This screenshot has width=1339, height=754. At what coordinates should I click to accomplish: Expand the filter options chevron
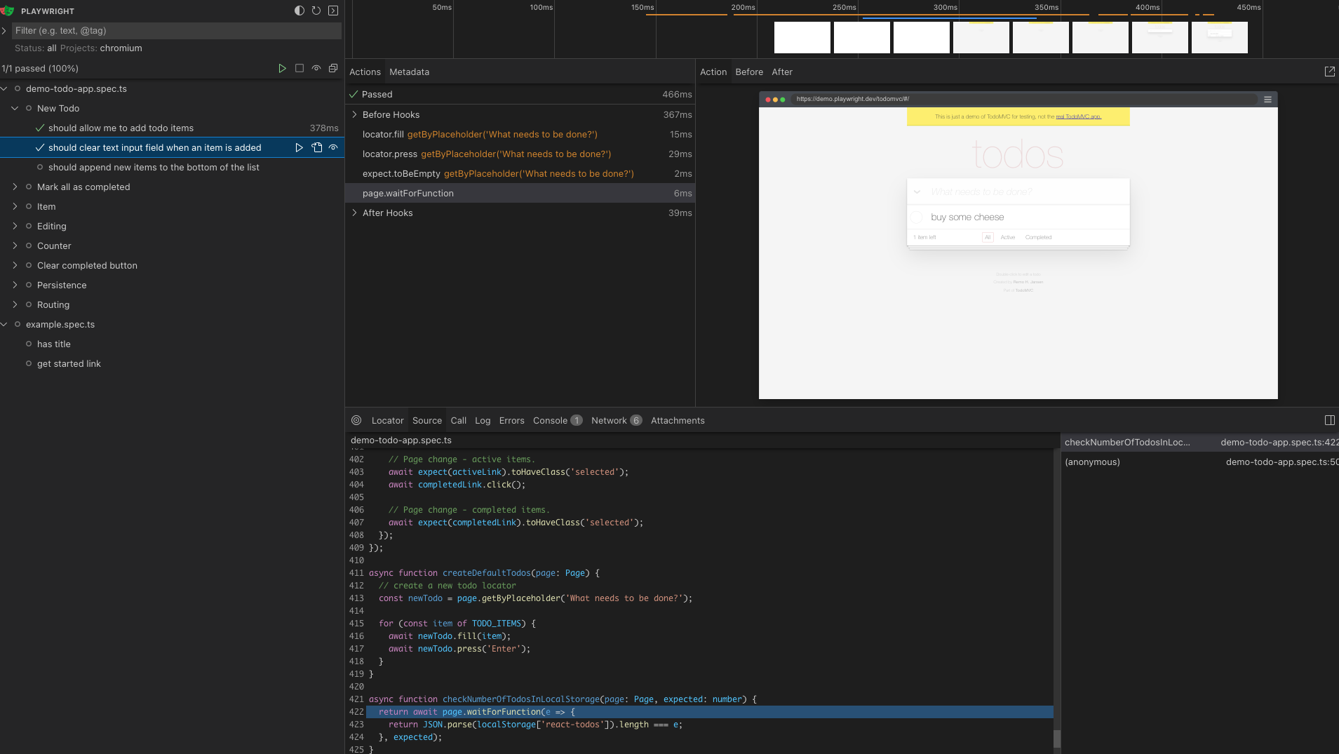pyautogui.click(x=4, y=31)
